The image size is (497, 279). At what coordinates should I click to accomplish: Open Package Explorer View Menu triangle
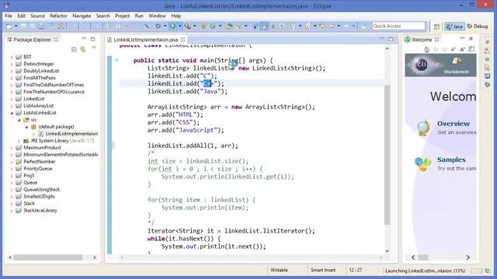[x=94, y=48]
